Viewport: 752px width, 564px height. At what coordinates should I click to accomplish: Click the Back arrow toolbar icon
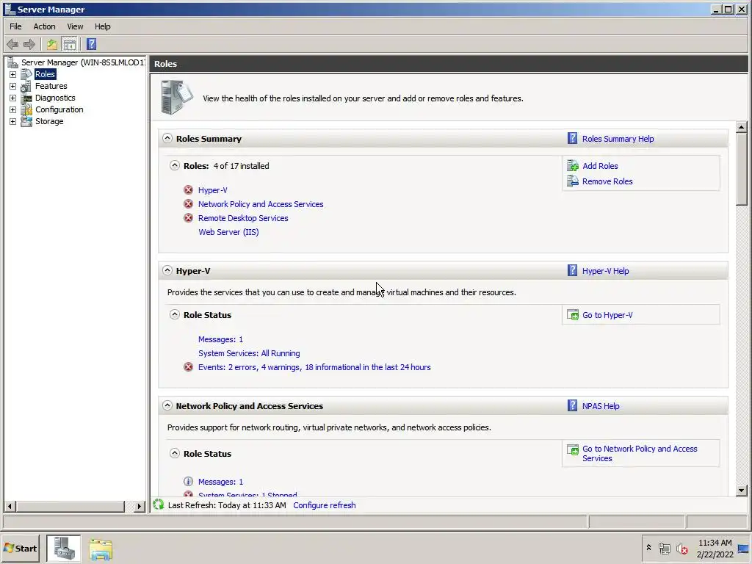click(12, 45)
